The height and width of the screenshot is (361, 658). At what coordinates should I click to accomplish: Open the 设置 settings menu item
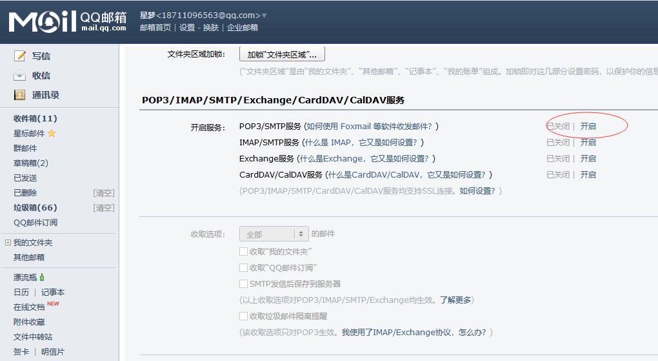187,28
